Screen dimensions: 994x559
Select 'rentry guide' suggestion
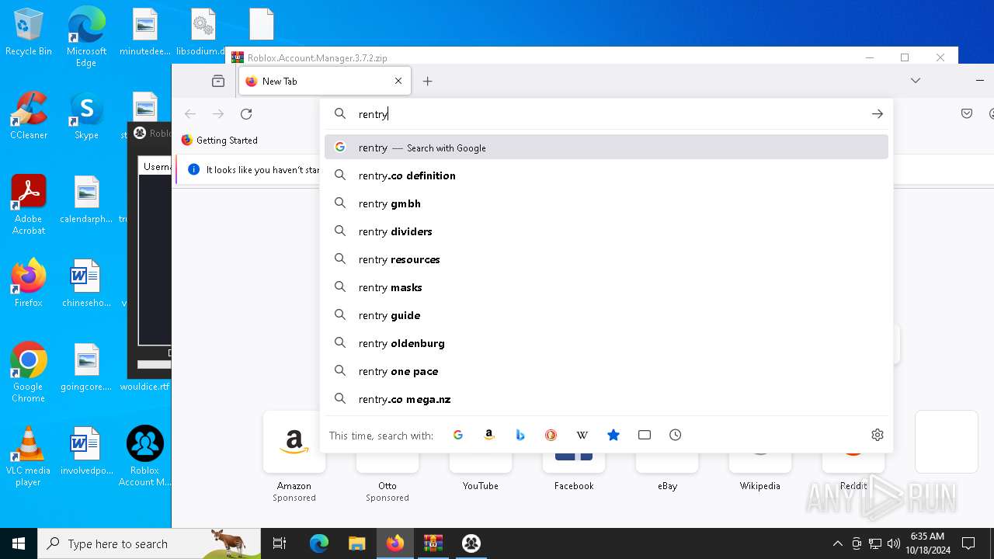(606, 315)
